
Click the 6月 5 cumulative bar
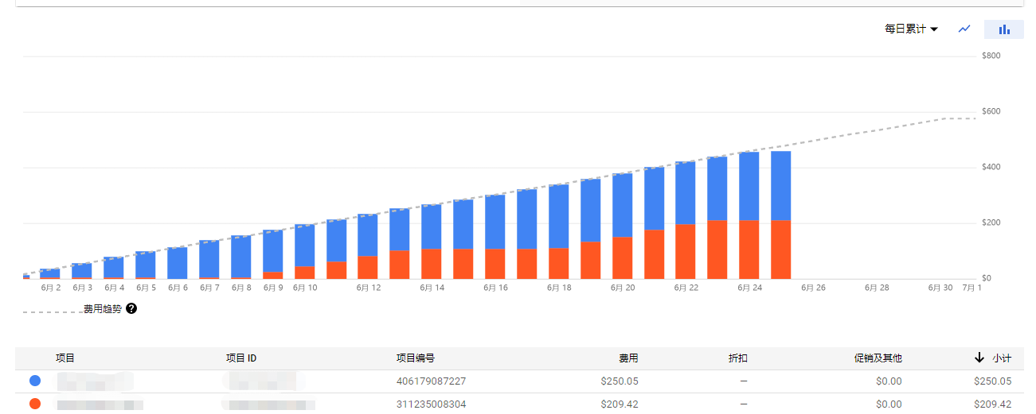pyautogui.click(x=146, y=265)
